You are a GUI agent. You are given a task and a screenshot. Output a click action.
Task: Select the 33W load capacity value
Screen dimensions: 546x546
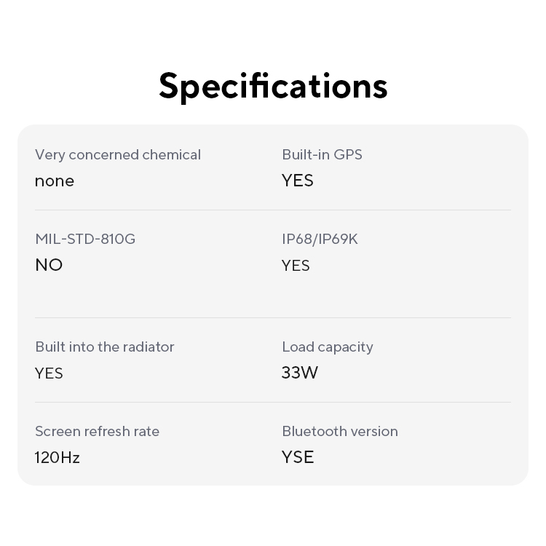click(300, 373)
